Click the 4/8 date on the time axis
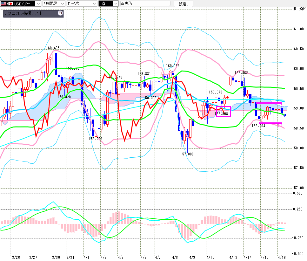This screenshot has width=307, height=261. (175, 257)
